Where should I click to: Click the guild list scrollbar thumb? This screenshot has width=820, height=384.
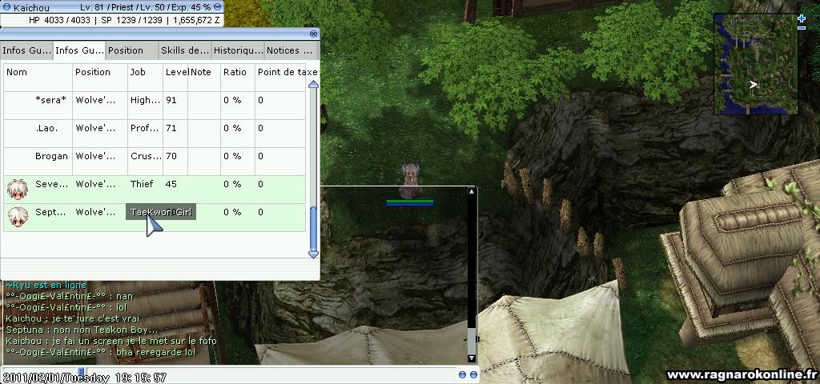[x=313, y=228]
